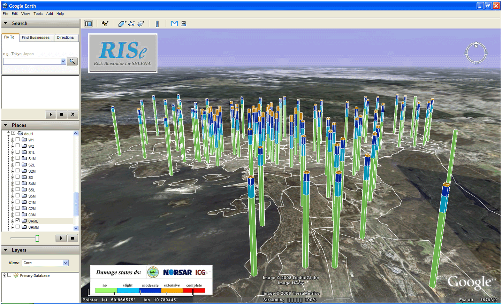
Task: Switch to the Find Businesses tab
Action: [x=36, y=38]
